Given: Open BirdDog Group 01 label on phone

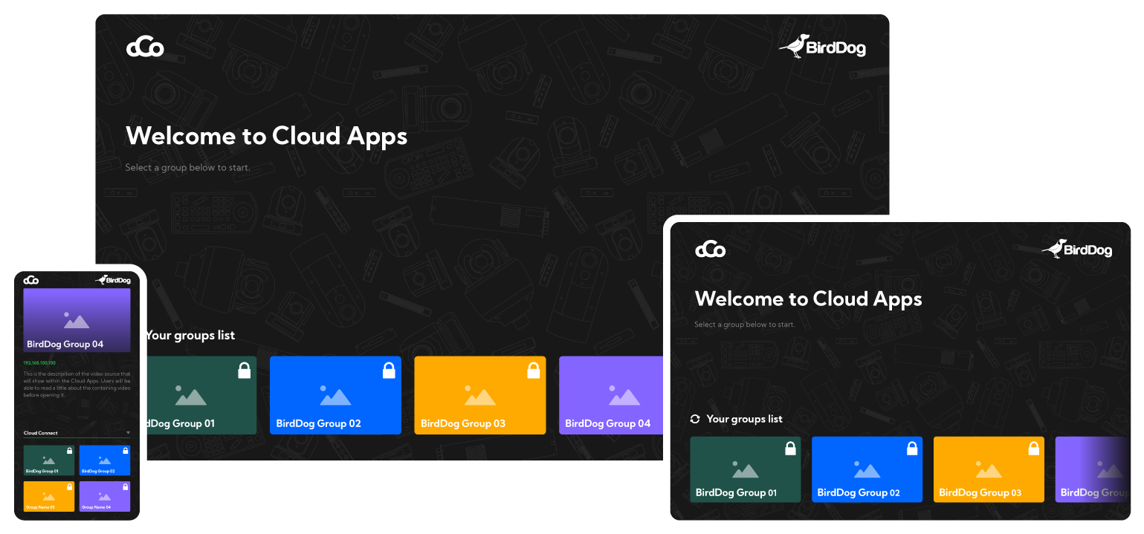Looking at the screenshot, I should pos(42,471).
